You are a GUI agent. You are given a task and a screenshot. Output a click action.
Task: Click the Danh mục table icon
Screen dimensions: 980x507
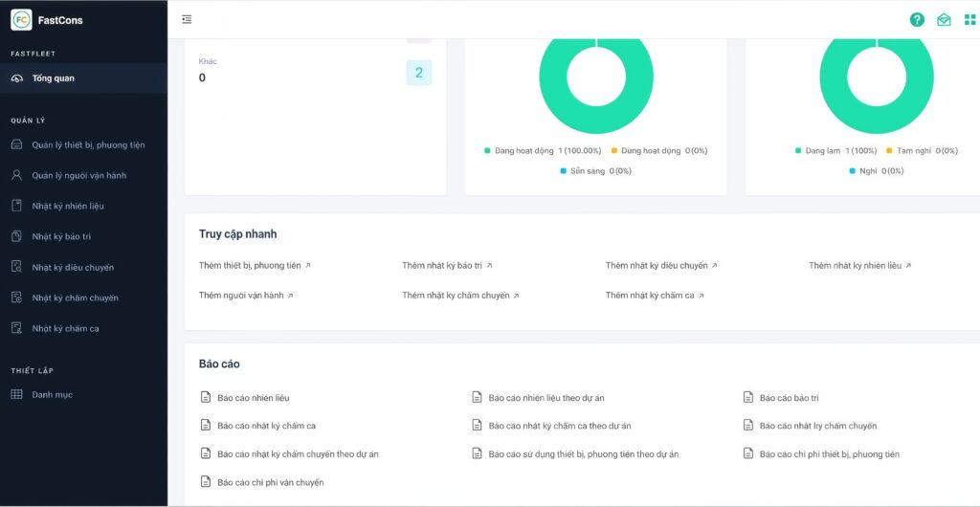(16, 395)
